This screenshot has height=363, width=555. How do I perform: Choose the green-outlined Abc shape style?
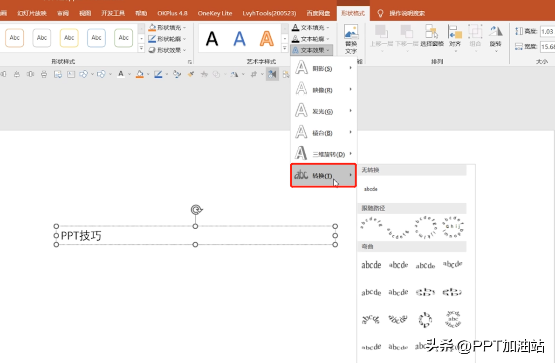click(123, 38)
